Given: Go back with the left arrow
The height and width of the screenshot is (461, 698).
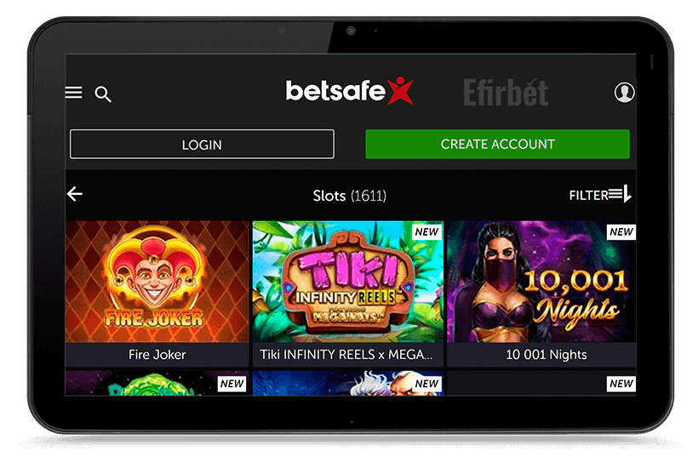Looking at the screenshot, I should (x=75, y=194).
